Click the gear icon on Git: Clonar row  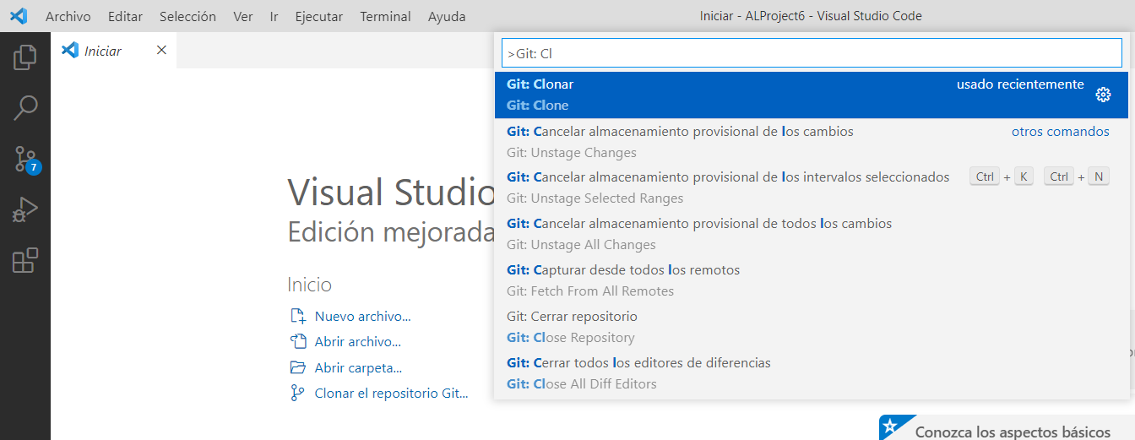[x=1103, y=95]
